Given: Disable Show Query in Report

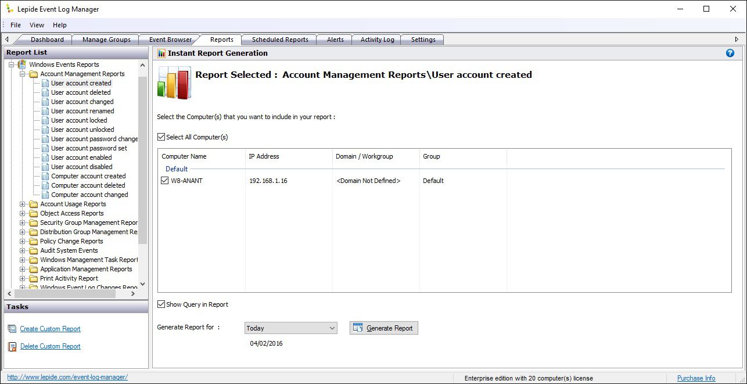Looking at the screenshot, I should coord(161,304).
